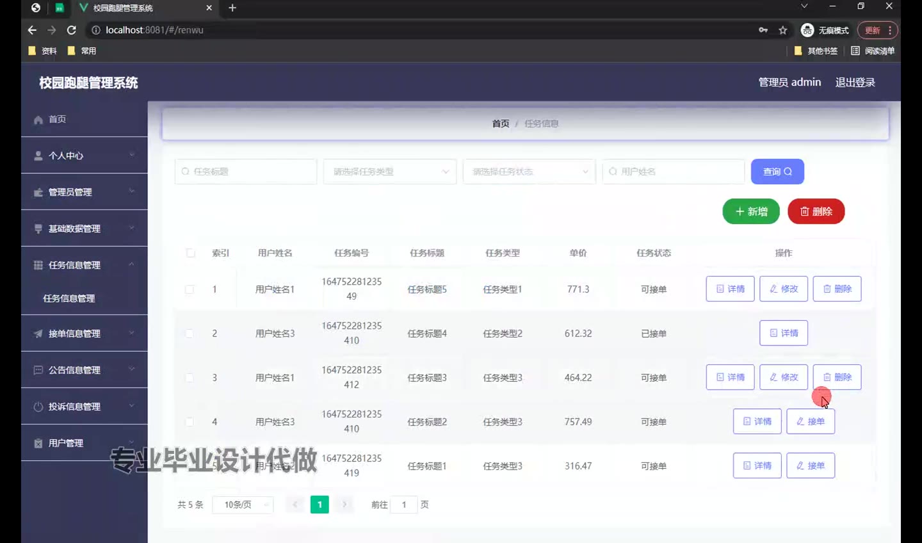Click the 接单 button for 任务标题2
922x543 pixels.
pos(811,421)
